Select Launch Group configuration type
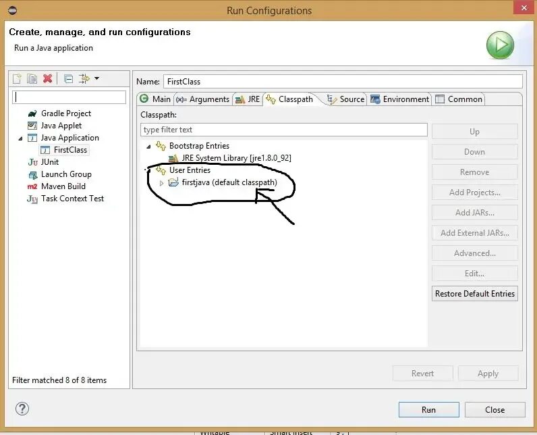The image size is (537, 435). point(66,174)
